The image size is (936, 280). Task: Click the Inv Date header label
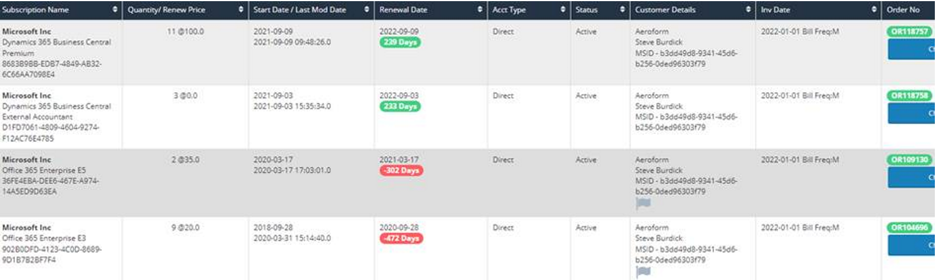click(x=775, y=10)
